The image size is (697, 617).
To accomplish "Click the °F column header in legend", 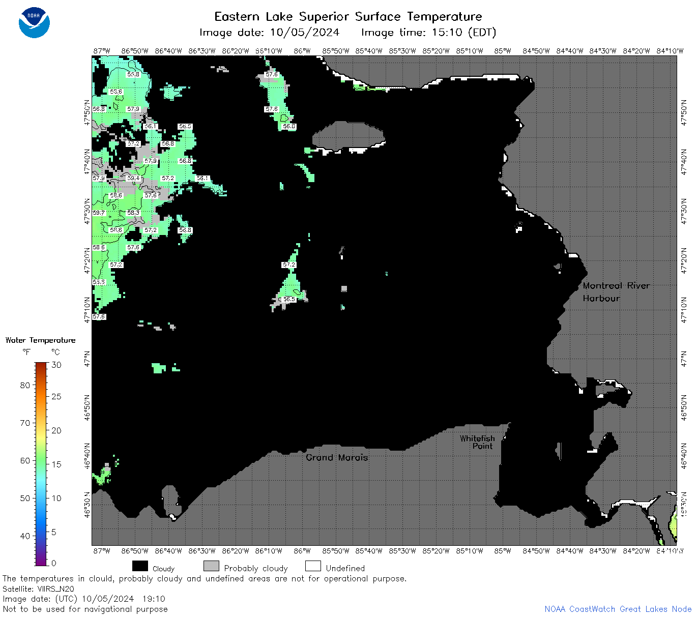I will tap(26, 352).
